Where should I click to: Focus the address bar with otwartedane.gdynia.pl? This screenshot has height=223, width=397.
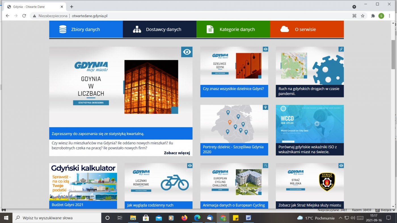coord(90,16)
